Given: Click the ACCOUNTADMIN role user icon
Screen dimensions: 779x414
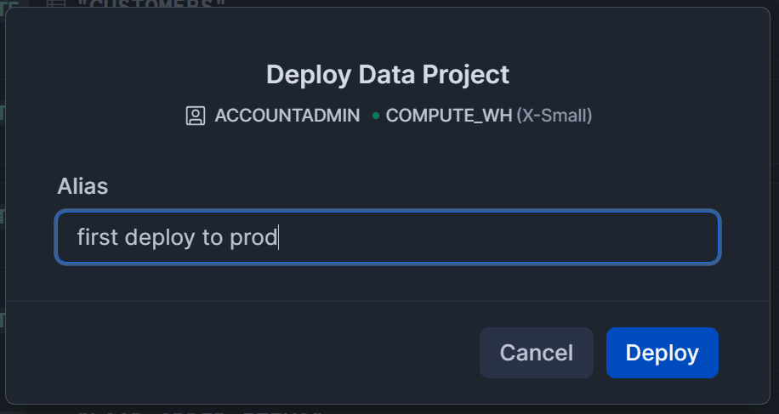Looking at the screenshot, I should point(196,116).
